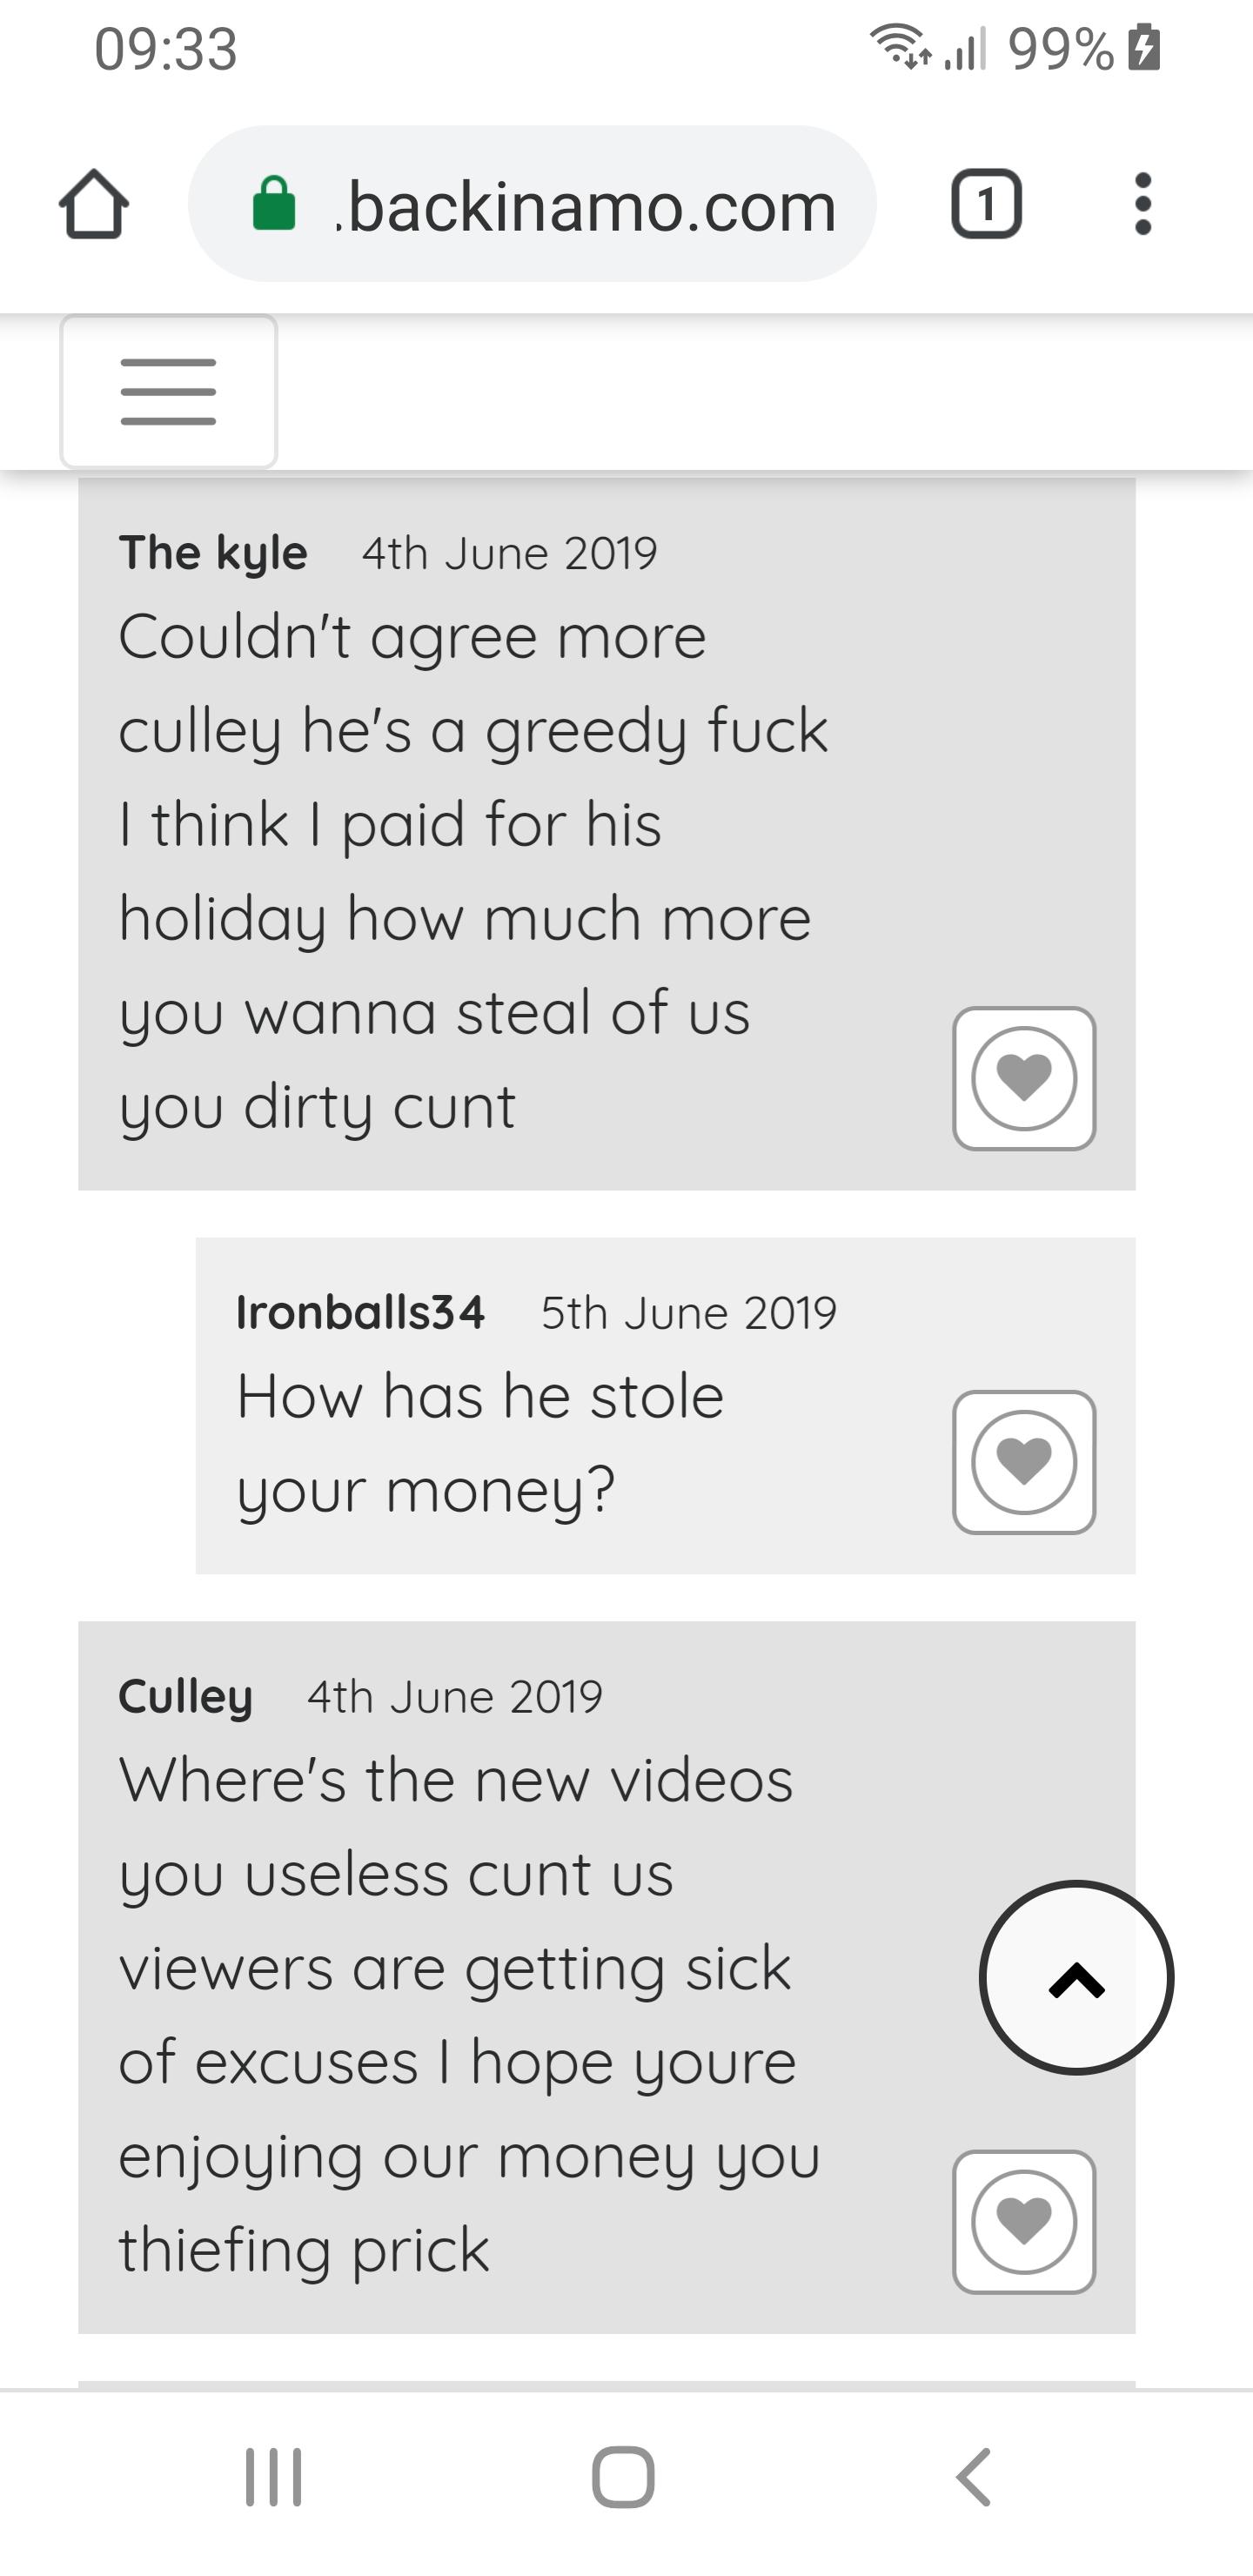Viewport: 1253px width, 2576px height.
Task: Tap the Wi-Fi signal status icon
Action: [901, 47]
